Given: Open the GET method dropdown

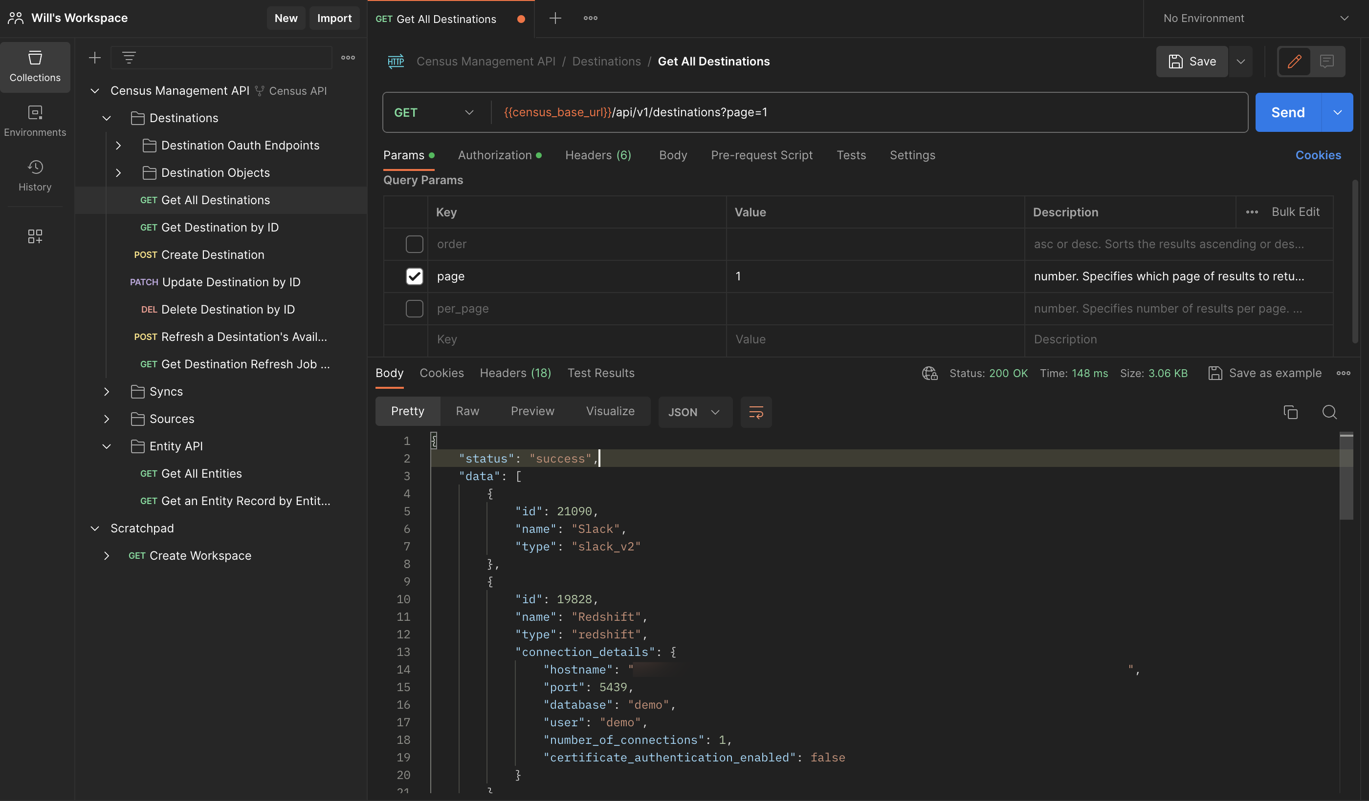Looking at the screenshot, I should click(x=468, y=112).
